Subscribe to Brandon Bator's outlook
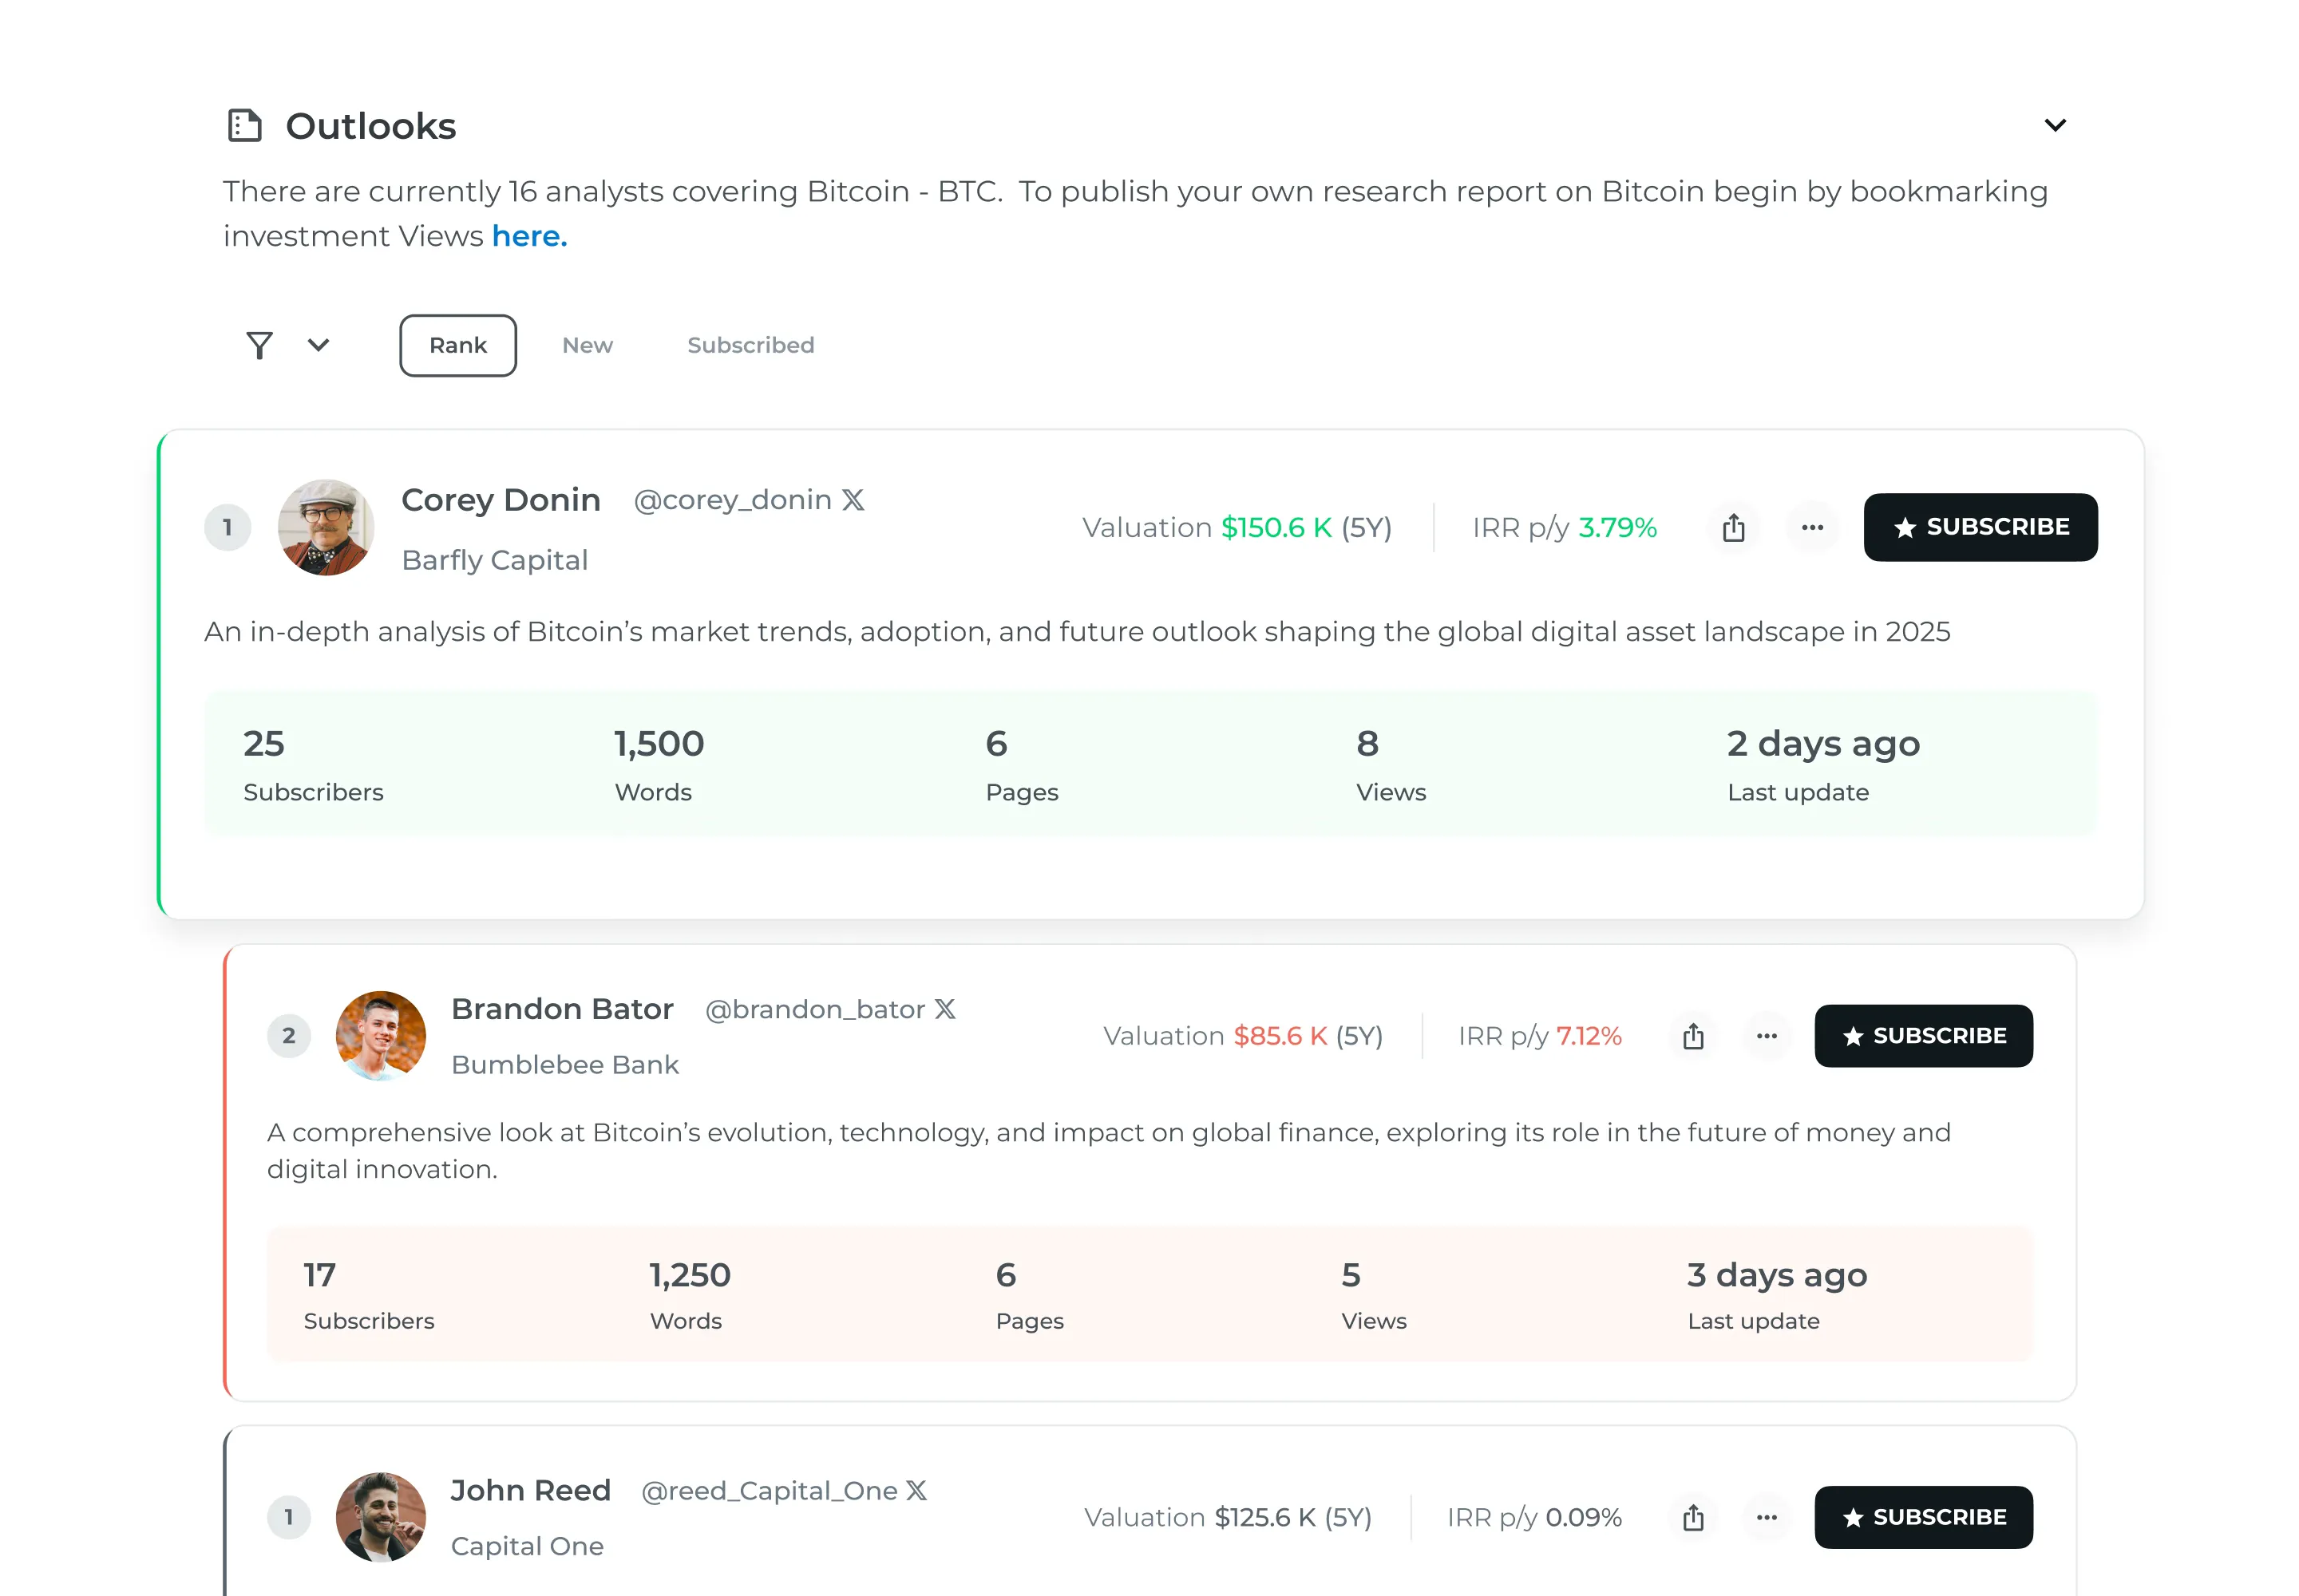2299x1596 pixels. point(1923,1036)
